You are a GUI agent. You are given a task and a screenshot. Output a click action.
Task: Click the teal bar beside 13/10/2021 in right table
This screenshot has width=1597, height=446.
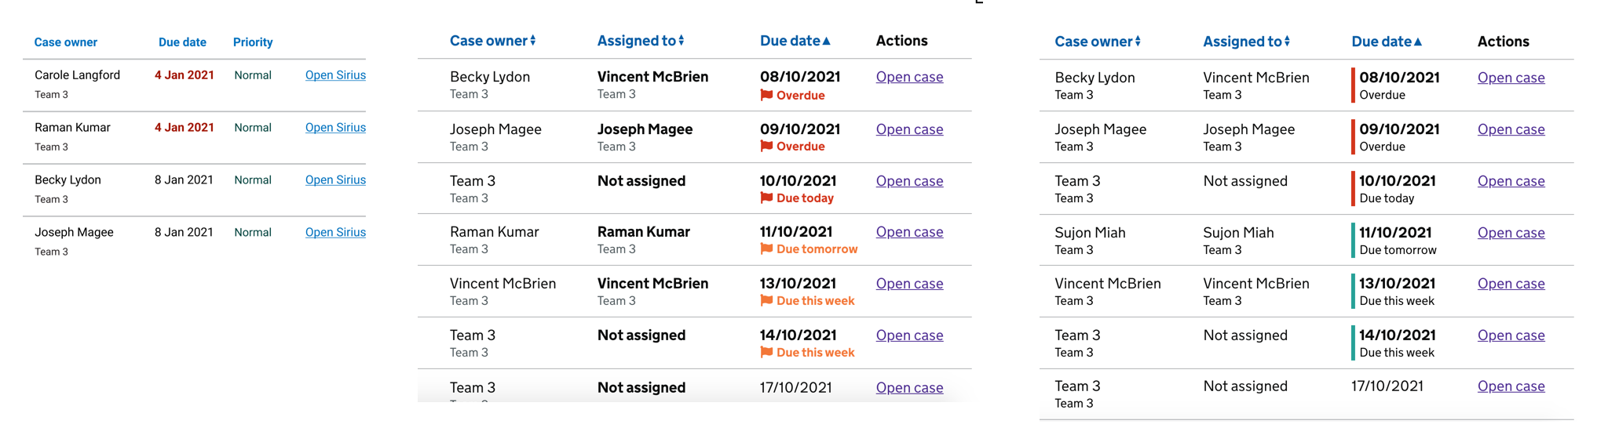click(1353, 292)
